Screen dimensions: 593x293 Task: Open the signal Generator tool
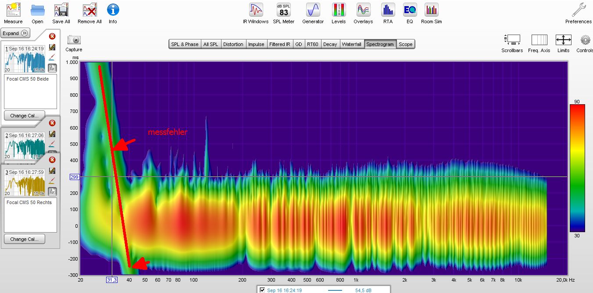[x=313, y=10]
